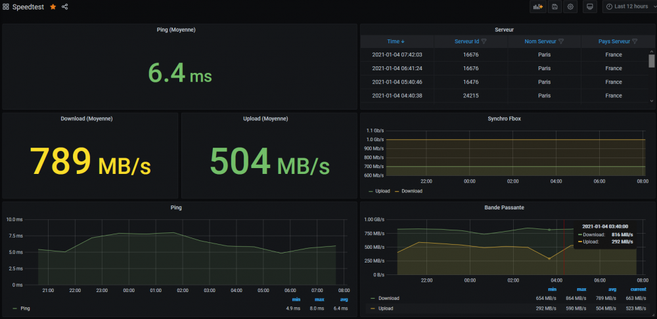Viewport: 657px width, 319px height.
Task: Open the Bande Passante panel title menu
Action: pyautogui.click(x=504, y=207)
